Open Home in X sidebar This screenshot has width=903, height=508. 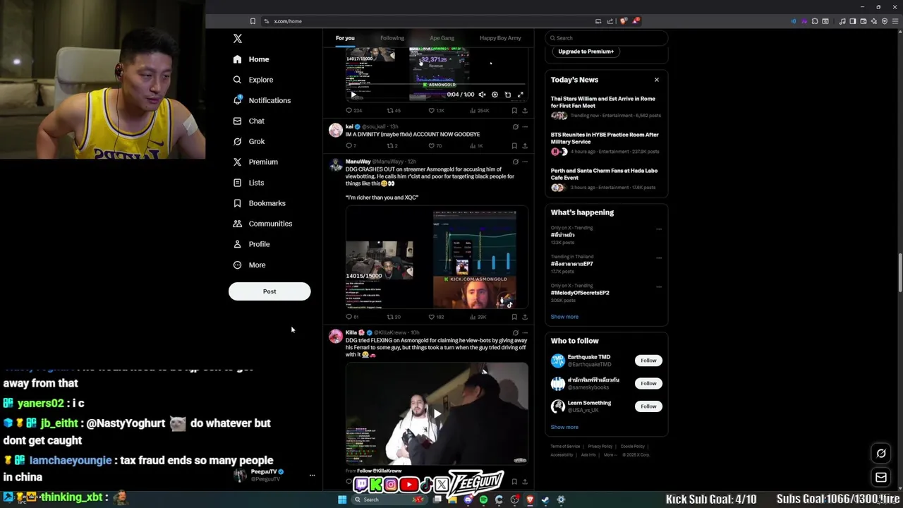[x=251, y=59]
